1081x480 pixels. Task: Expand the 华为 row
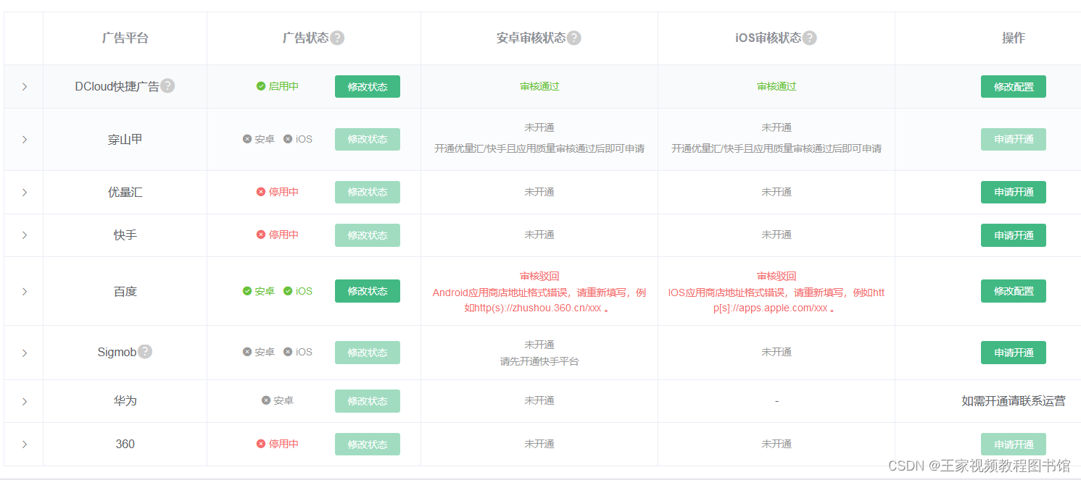click(24, 402)
